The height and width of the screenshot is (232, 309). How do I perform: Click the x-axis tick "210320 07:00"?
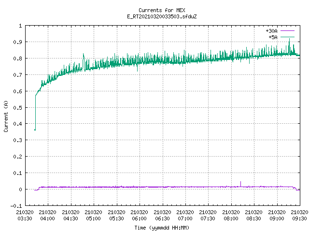pyautogui.click(x=185, y=215)
